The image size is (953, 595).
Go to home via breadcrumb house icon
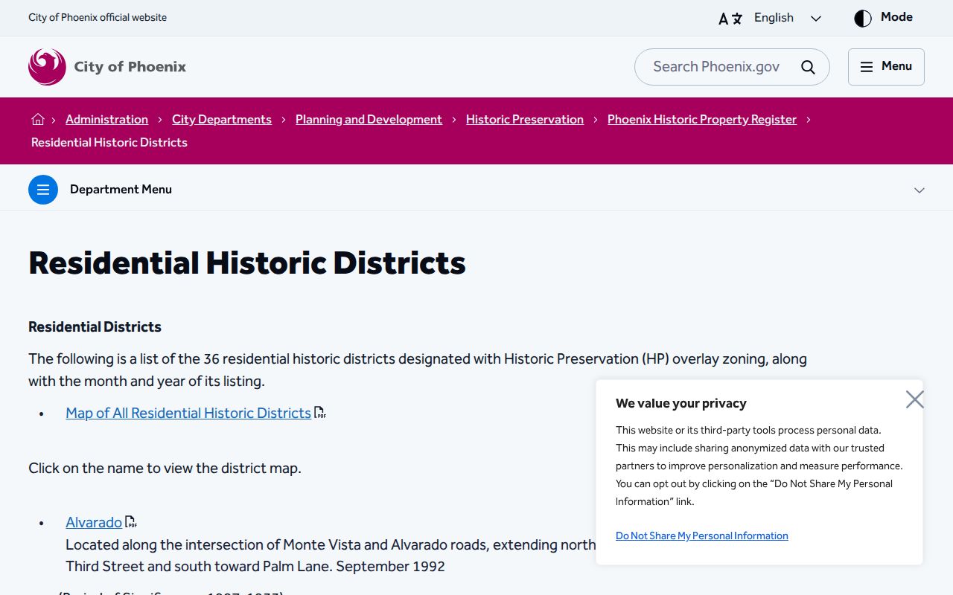[38, 119]
